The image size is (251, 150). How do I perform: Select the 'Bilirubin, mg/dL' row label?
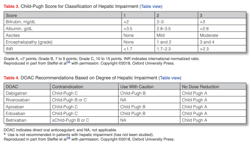[21, 22]
